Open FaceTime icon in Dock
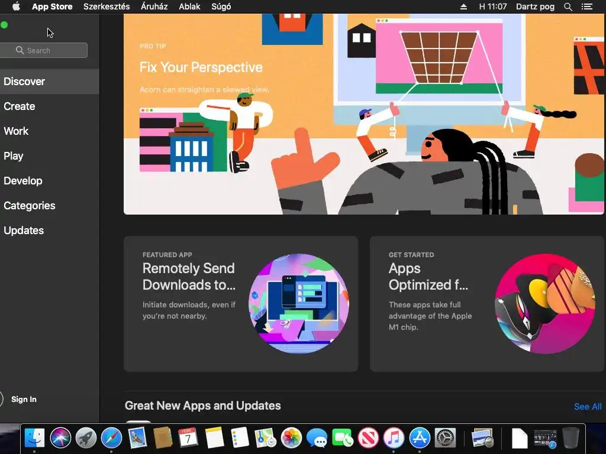 click(x=343, y=438)
